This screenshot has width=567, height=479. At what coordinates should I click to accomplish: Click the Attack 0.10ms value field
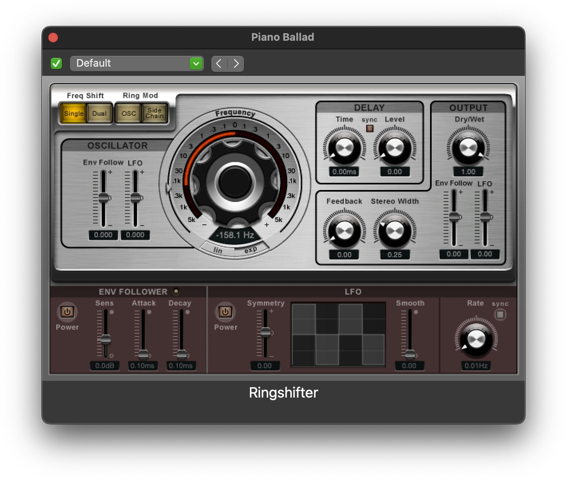click(x=142, y=366)
